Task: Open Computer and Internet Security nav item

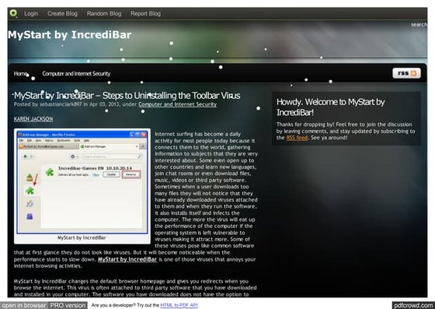Action: 76,74
